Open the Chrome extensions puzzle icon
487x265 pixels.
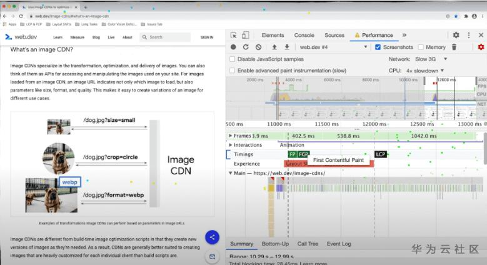pos(466,16)
